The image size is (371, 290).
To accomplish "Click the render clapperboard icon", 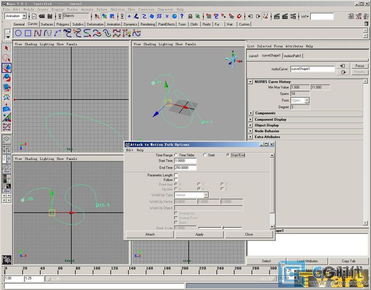I will click(x=276, y=16).
